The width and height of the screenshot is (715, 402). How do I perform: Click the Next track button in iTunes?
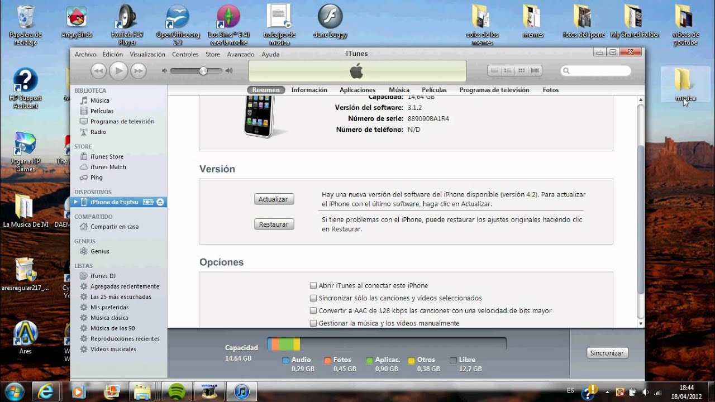coord(138,70)
